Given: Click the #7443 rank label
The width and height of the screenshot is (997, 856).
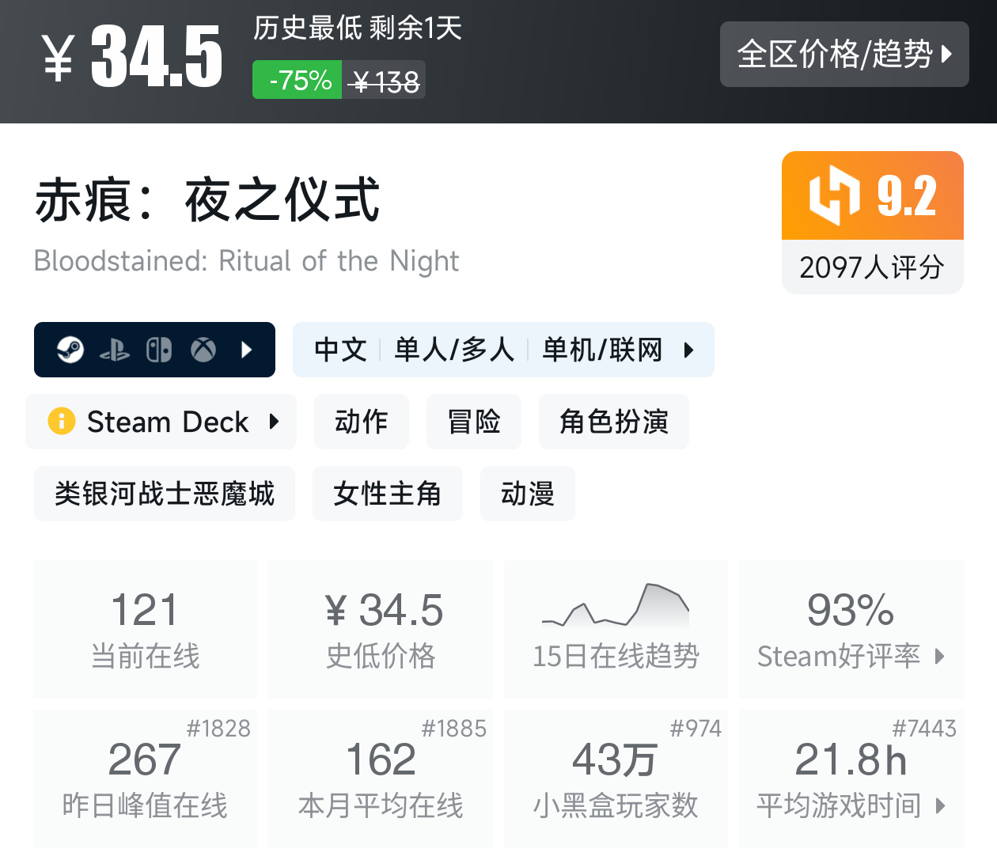Looking at the screenshot, I should pyautogui.click(x=924, y=728).
